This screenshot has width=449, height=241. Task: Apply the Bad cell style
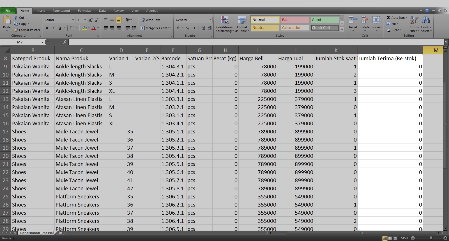[x=294, y=20]
